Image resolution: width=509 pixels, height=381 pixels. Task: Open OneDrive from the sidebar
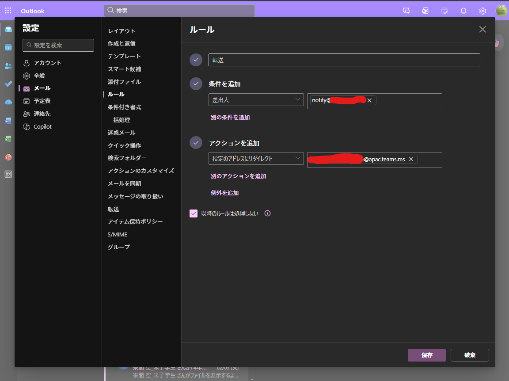click(8, 102)
